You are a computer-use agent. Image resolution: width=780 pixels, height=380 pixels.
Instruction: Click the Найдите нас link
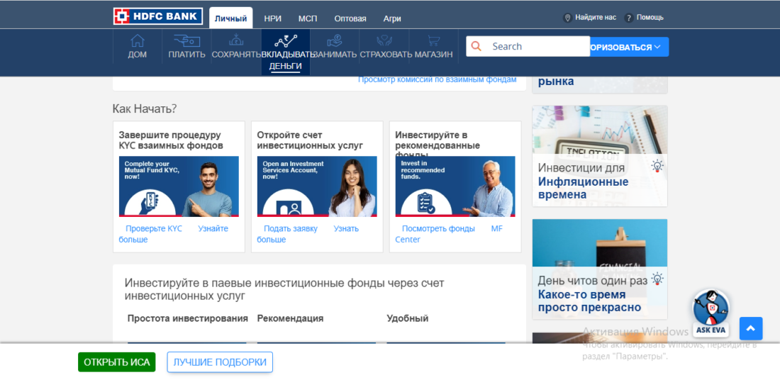coord(596,18)
